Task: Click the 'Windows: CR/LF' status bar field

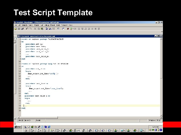Action: tap(155, 120)
